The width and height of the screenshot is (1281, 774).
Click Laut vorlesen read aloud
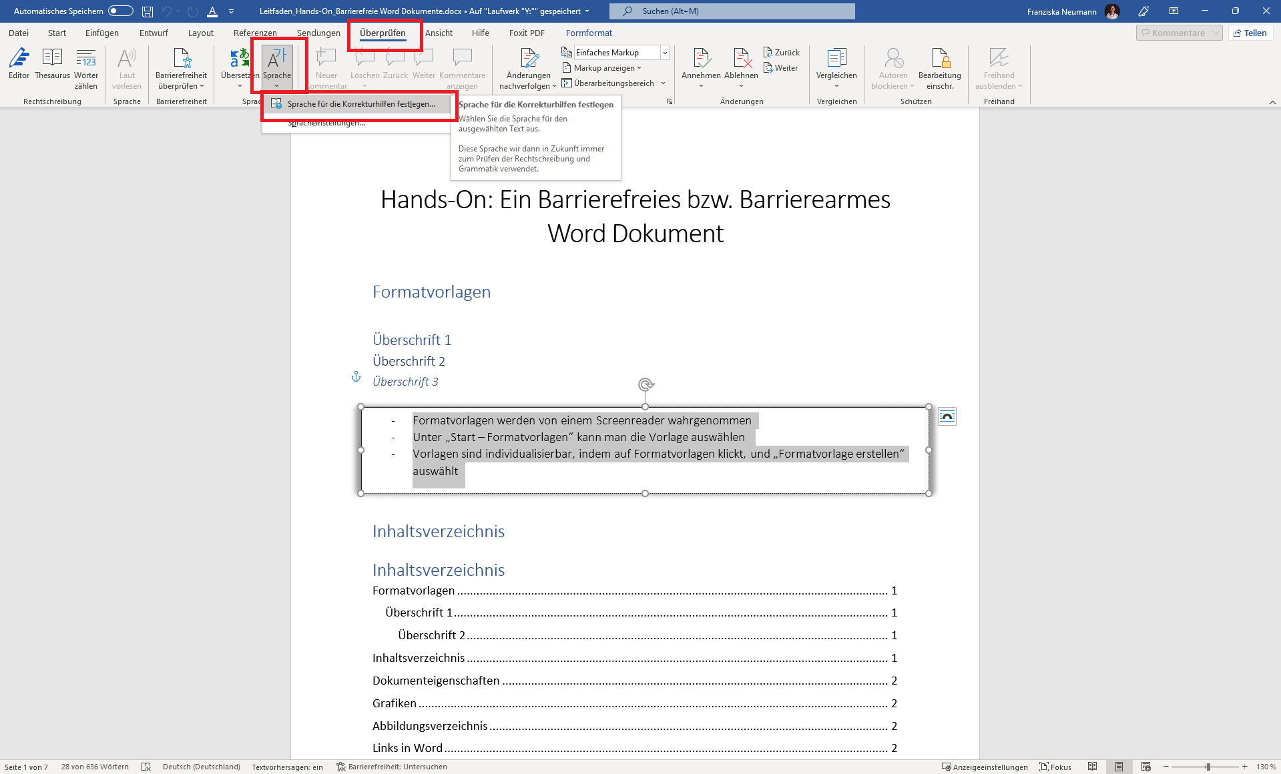[127, 68]
